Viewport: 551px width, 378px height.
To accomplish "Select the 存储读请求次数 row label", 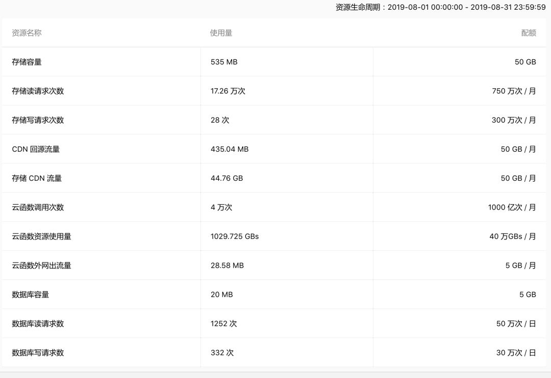I will coord(38,91).
